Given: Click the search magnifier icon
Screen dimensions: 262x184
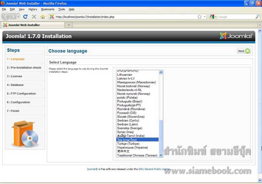Looking at the screenshot, I should coord(257,17).
